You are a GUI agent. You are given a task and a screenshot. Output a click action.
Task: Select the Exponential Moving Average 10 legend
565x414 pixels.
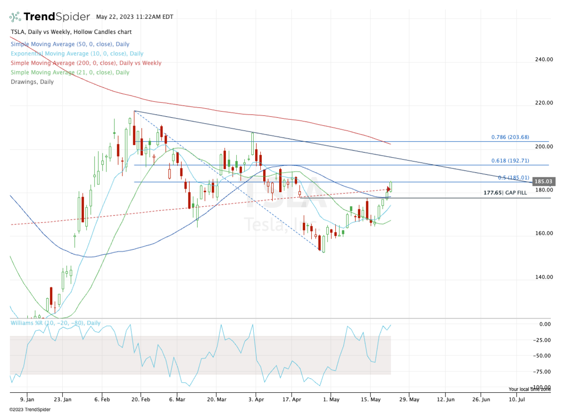77,54
